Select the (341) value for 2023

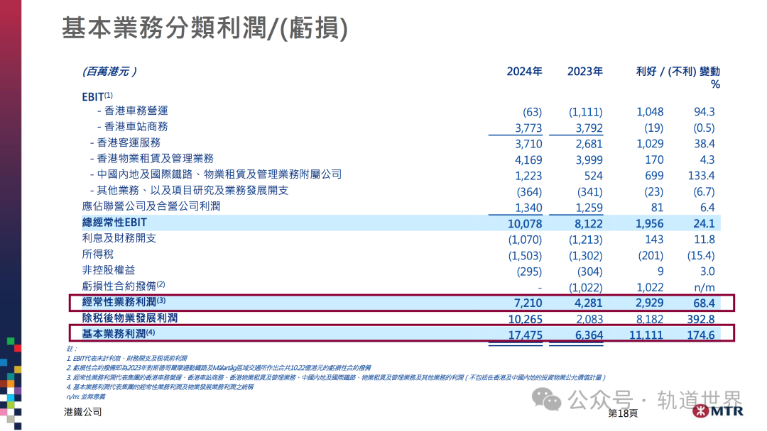click(x=590, y=192)
